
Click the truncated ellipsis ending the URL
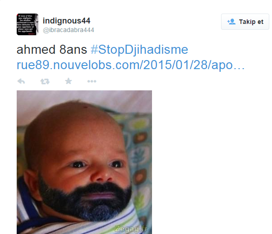[x=239, y=68]
